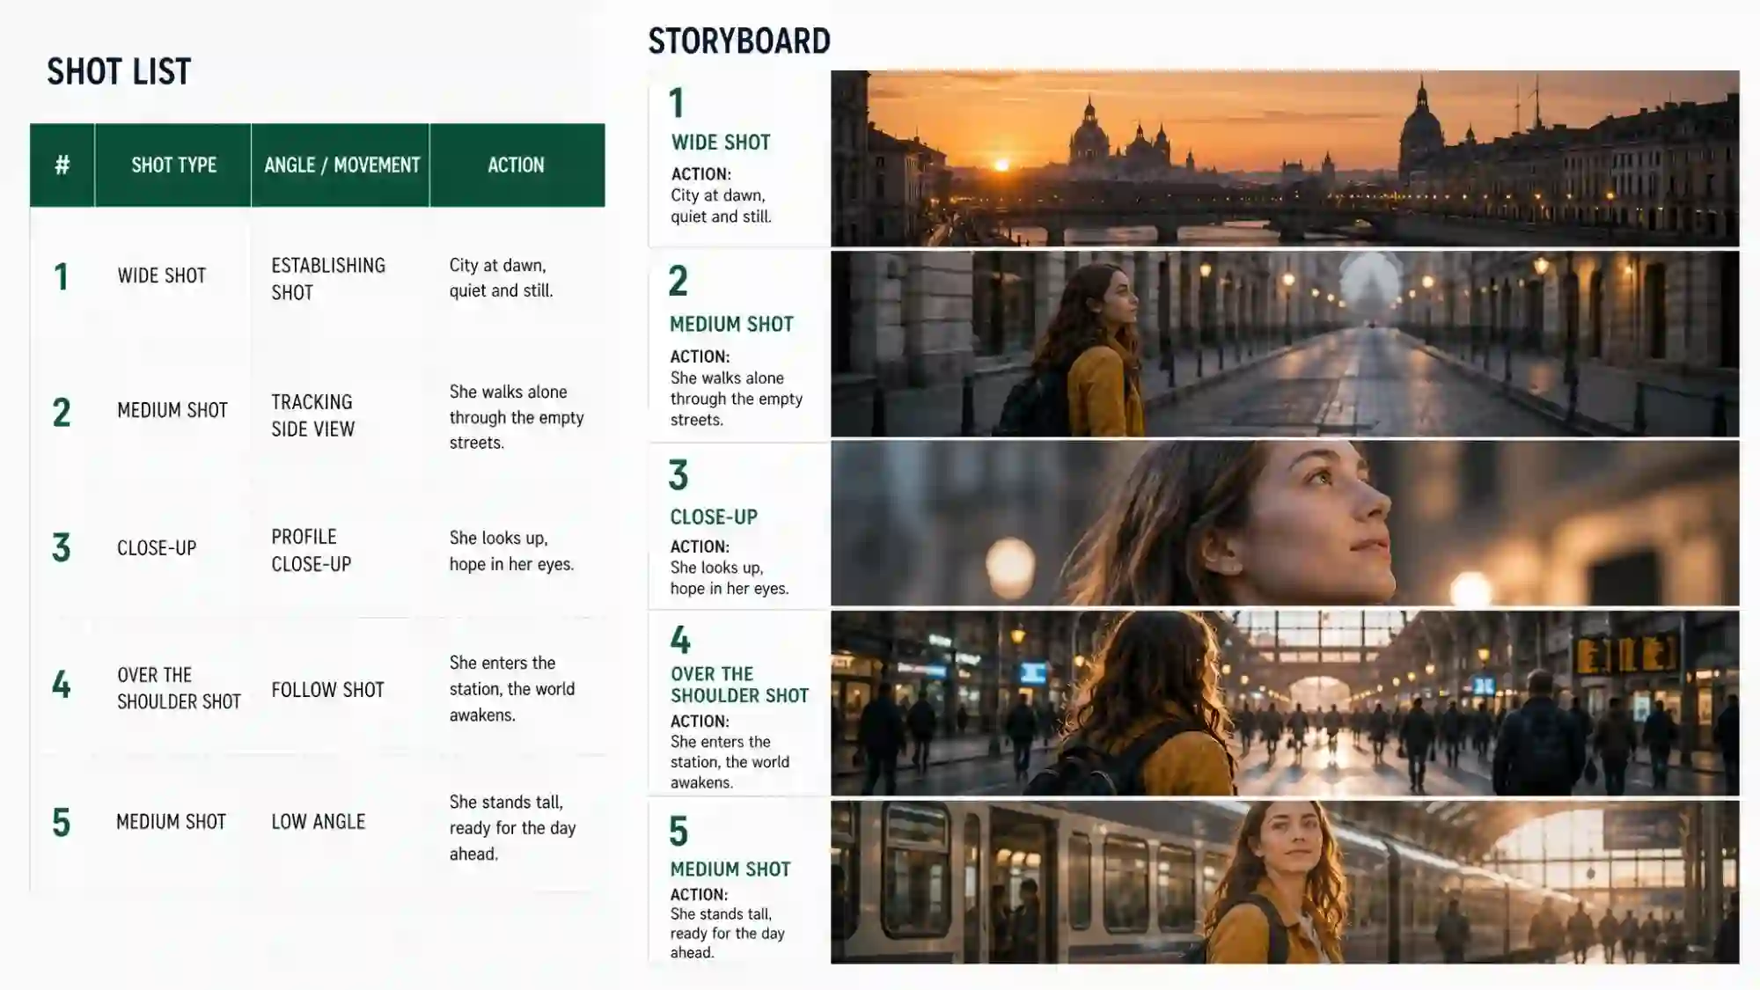Click storyboard caption 'She stands tall, ready for the day ahead.'
Image resolution: width=1760 pixels, height=990 pixels.
click(727, 934)
